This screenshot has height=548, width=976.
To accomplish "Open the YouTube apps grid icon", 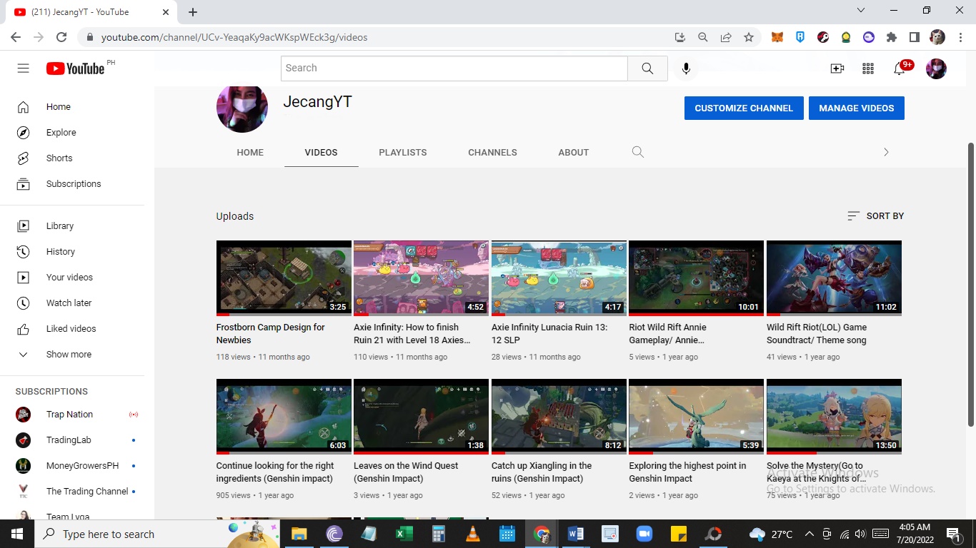I will [868, 68].
